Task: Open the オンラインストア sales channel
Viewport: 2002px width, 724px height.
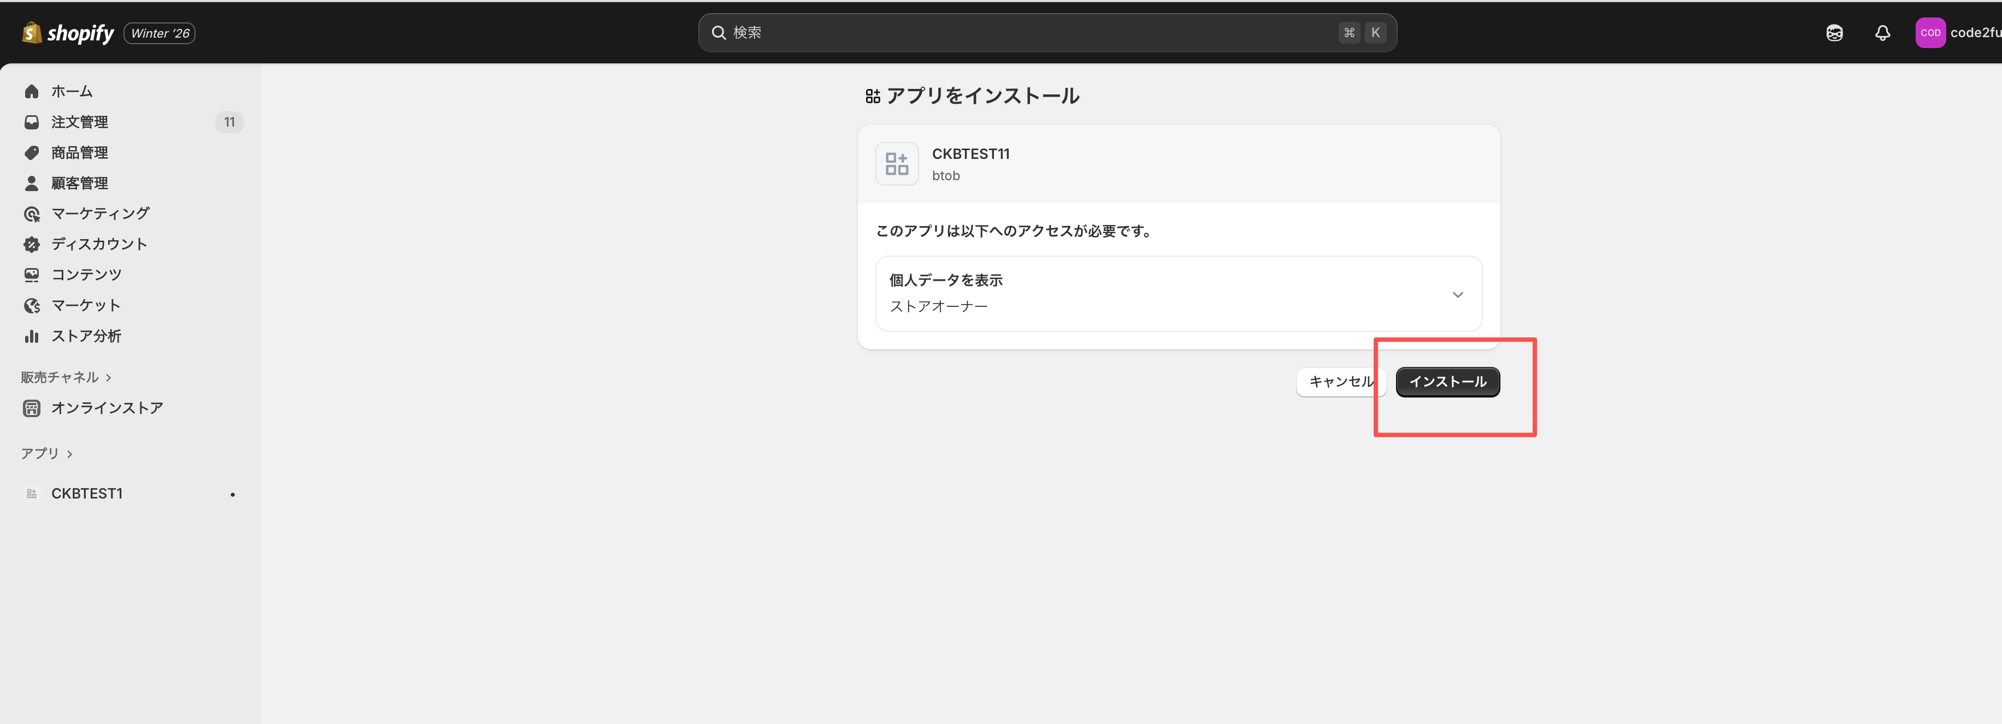Action: pos(107,407)
